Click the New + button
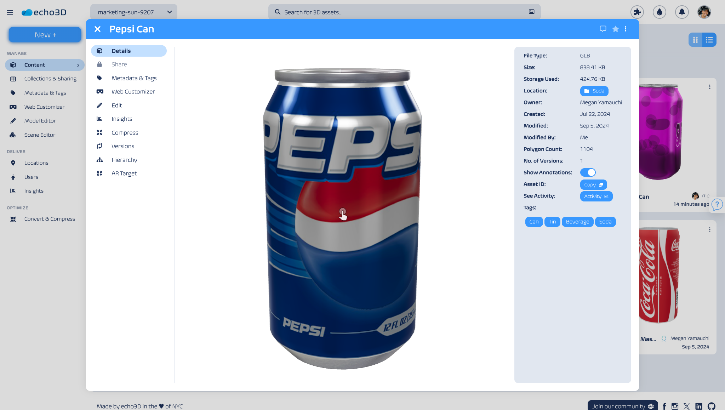 [x=45, y=35]
